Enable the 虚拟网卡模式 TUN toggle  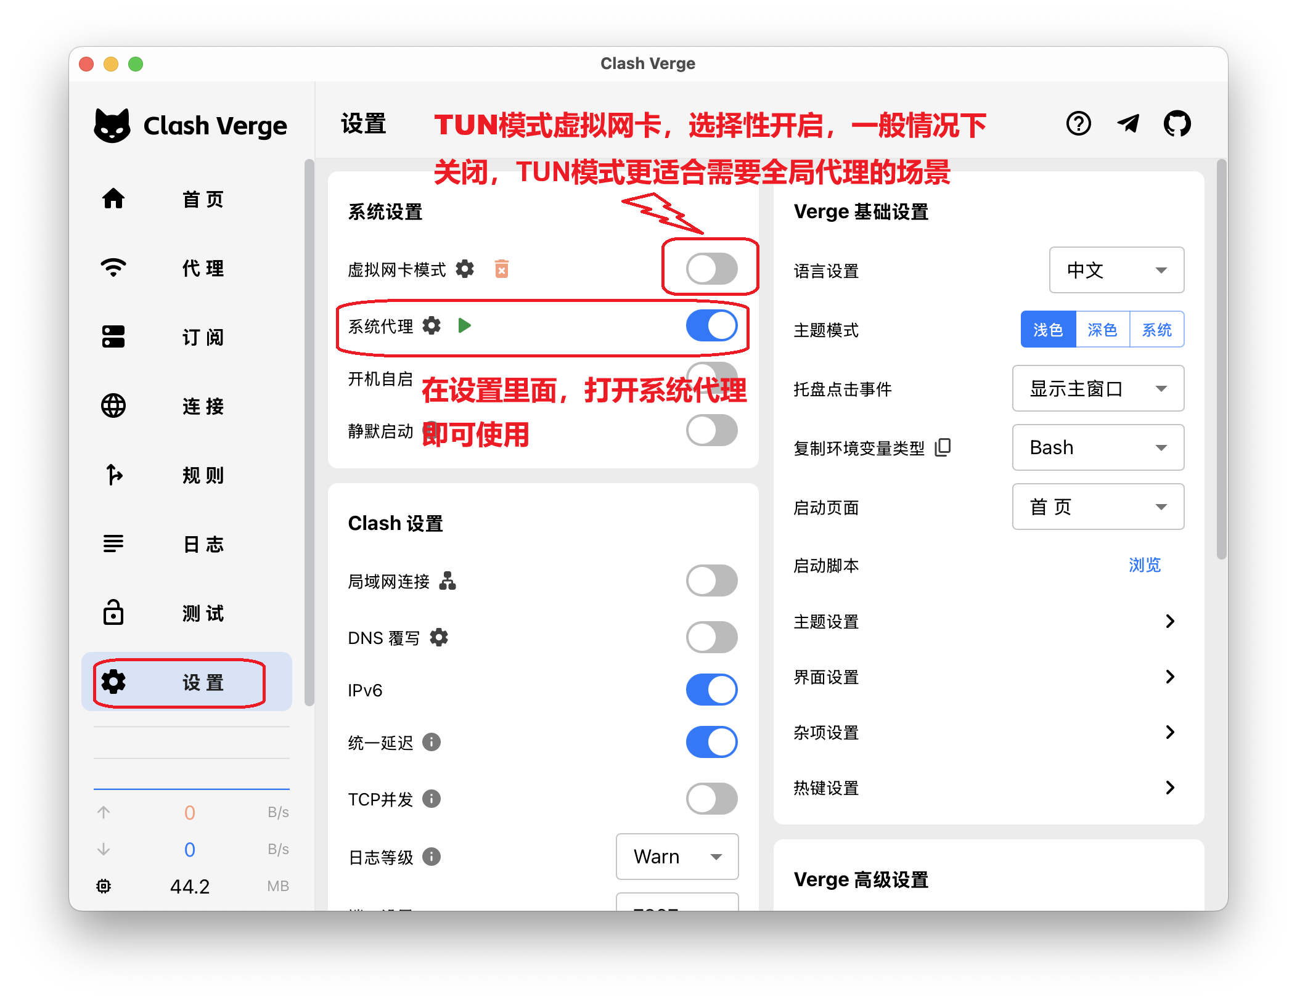(711, 269)
